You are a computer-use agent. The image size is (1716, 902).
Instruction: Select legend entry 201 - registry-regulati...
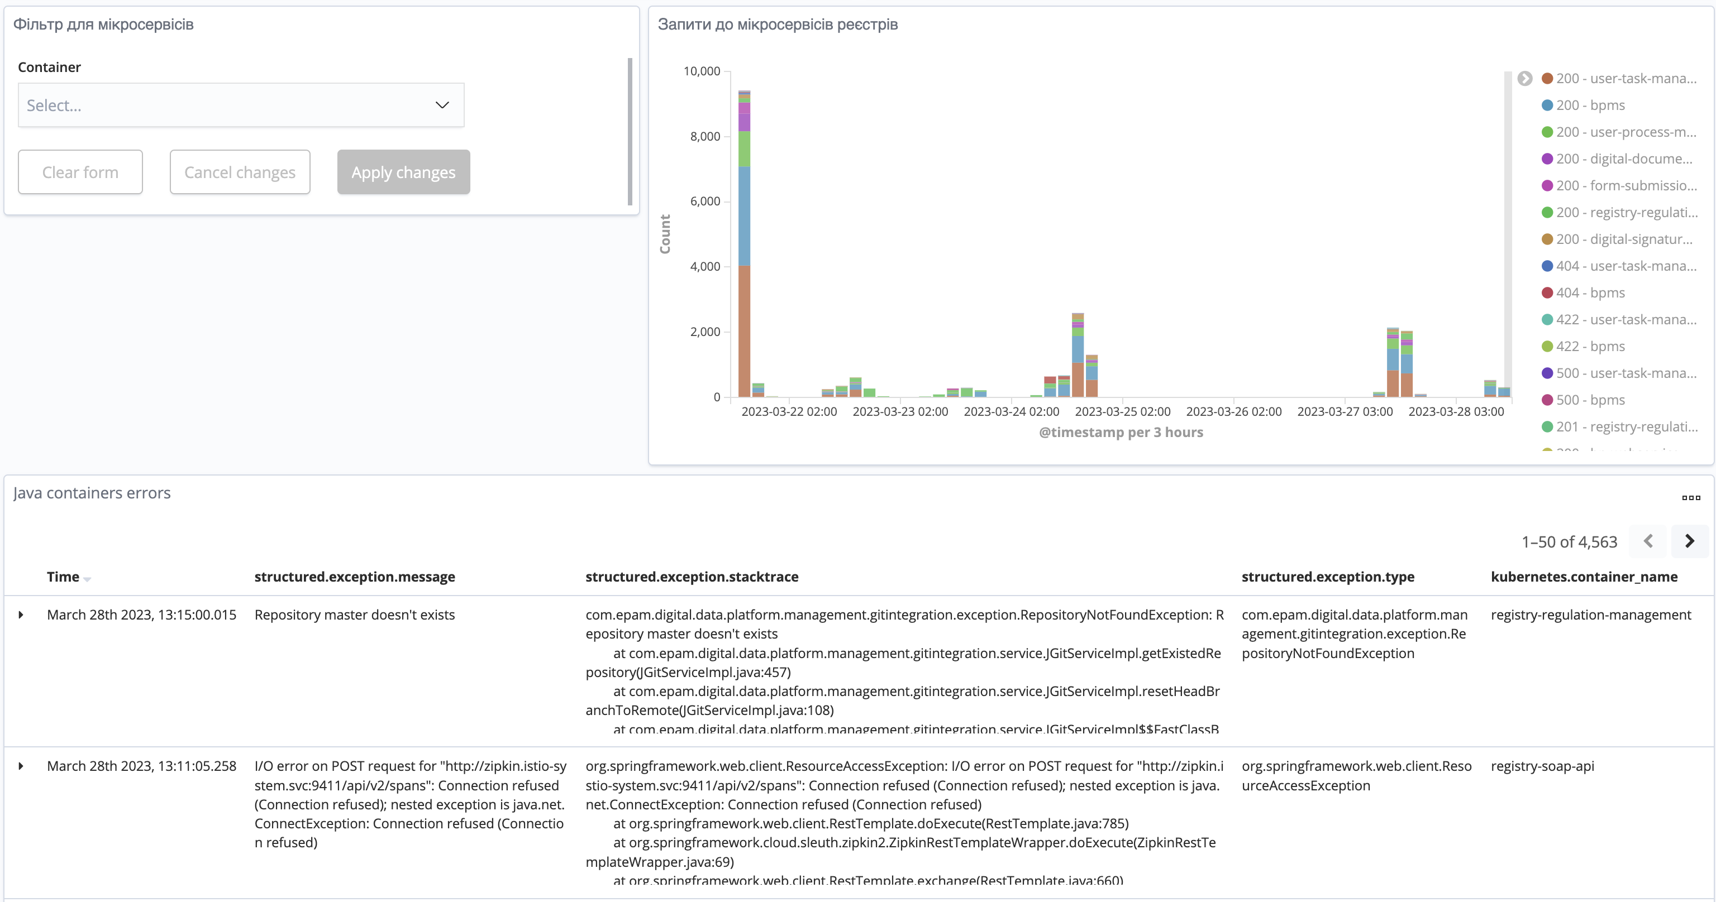click(x=1619, y=426)
